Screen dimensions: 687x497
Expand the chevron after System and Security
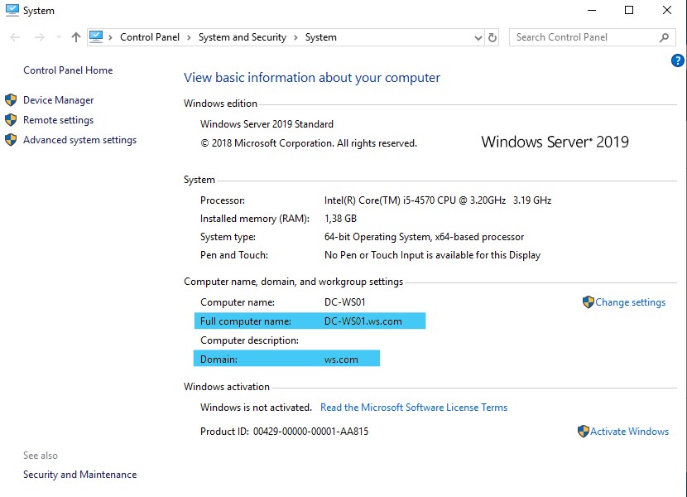pos(295,38)
